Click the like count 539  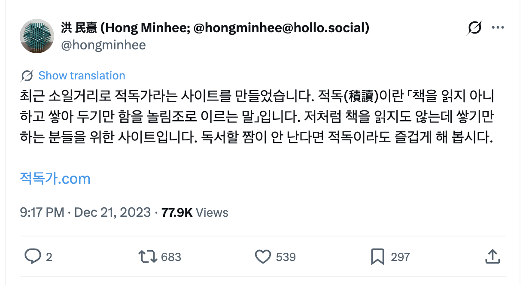[x=286, y=257]
